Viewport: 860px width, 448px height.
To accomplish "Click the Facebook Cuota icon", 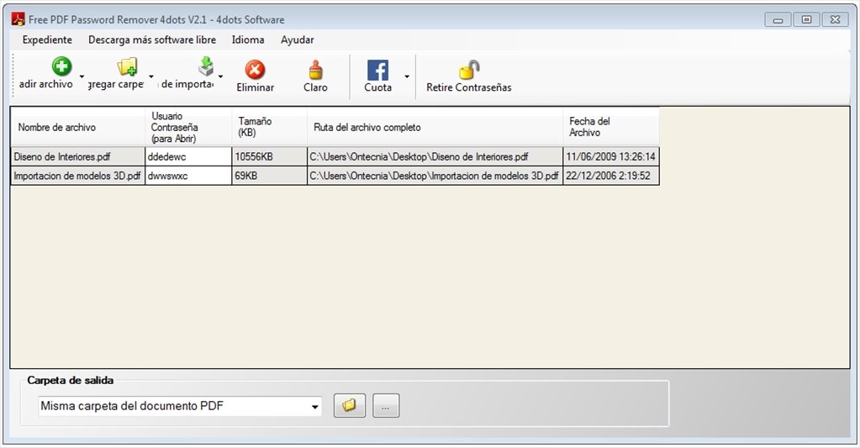I will click(x=378, y=71).
